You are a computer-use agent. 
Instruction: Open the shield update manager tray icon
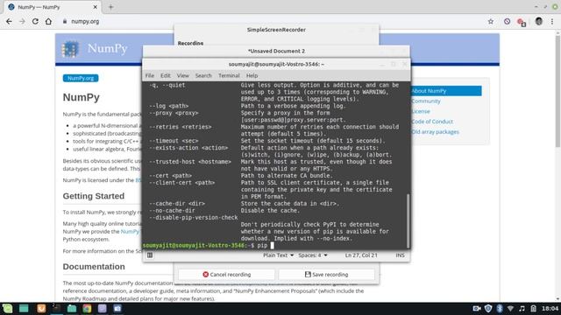pos(488,309)
